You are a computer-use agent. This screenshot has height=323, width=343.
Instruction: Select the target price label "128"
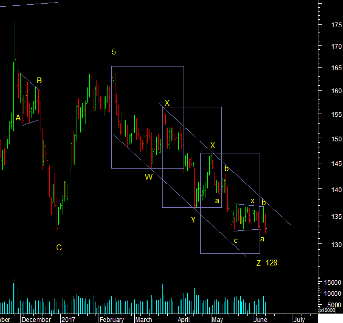click(x=272, y=263)
